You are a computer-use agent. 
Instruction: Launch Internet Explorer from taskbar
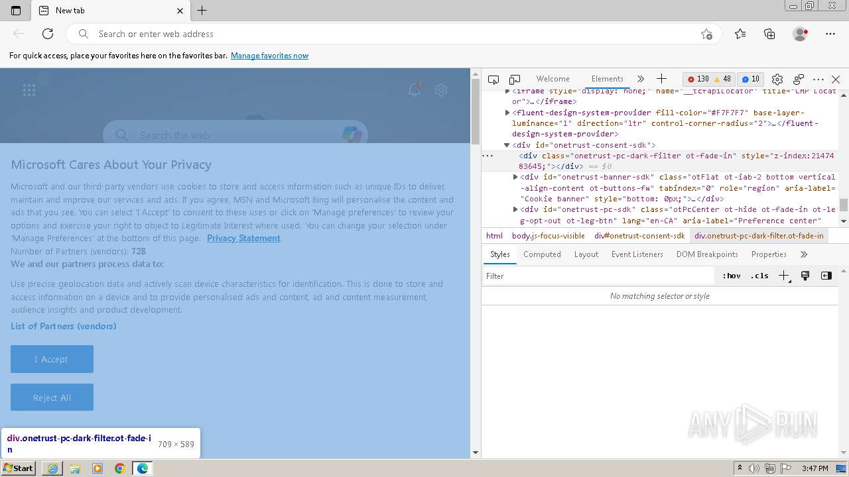(x=52, y=468)
